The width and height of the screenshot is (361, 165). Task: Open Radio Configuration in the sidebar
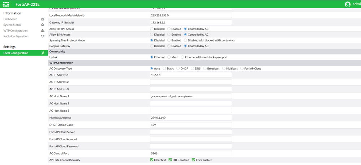pyautogui.click(x=16, y=36)
